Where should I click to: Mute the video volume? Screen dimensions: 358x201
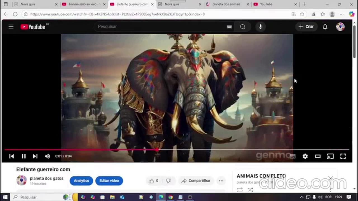tap(48, 156)
